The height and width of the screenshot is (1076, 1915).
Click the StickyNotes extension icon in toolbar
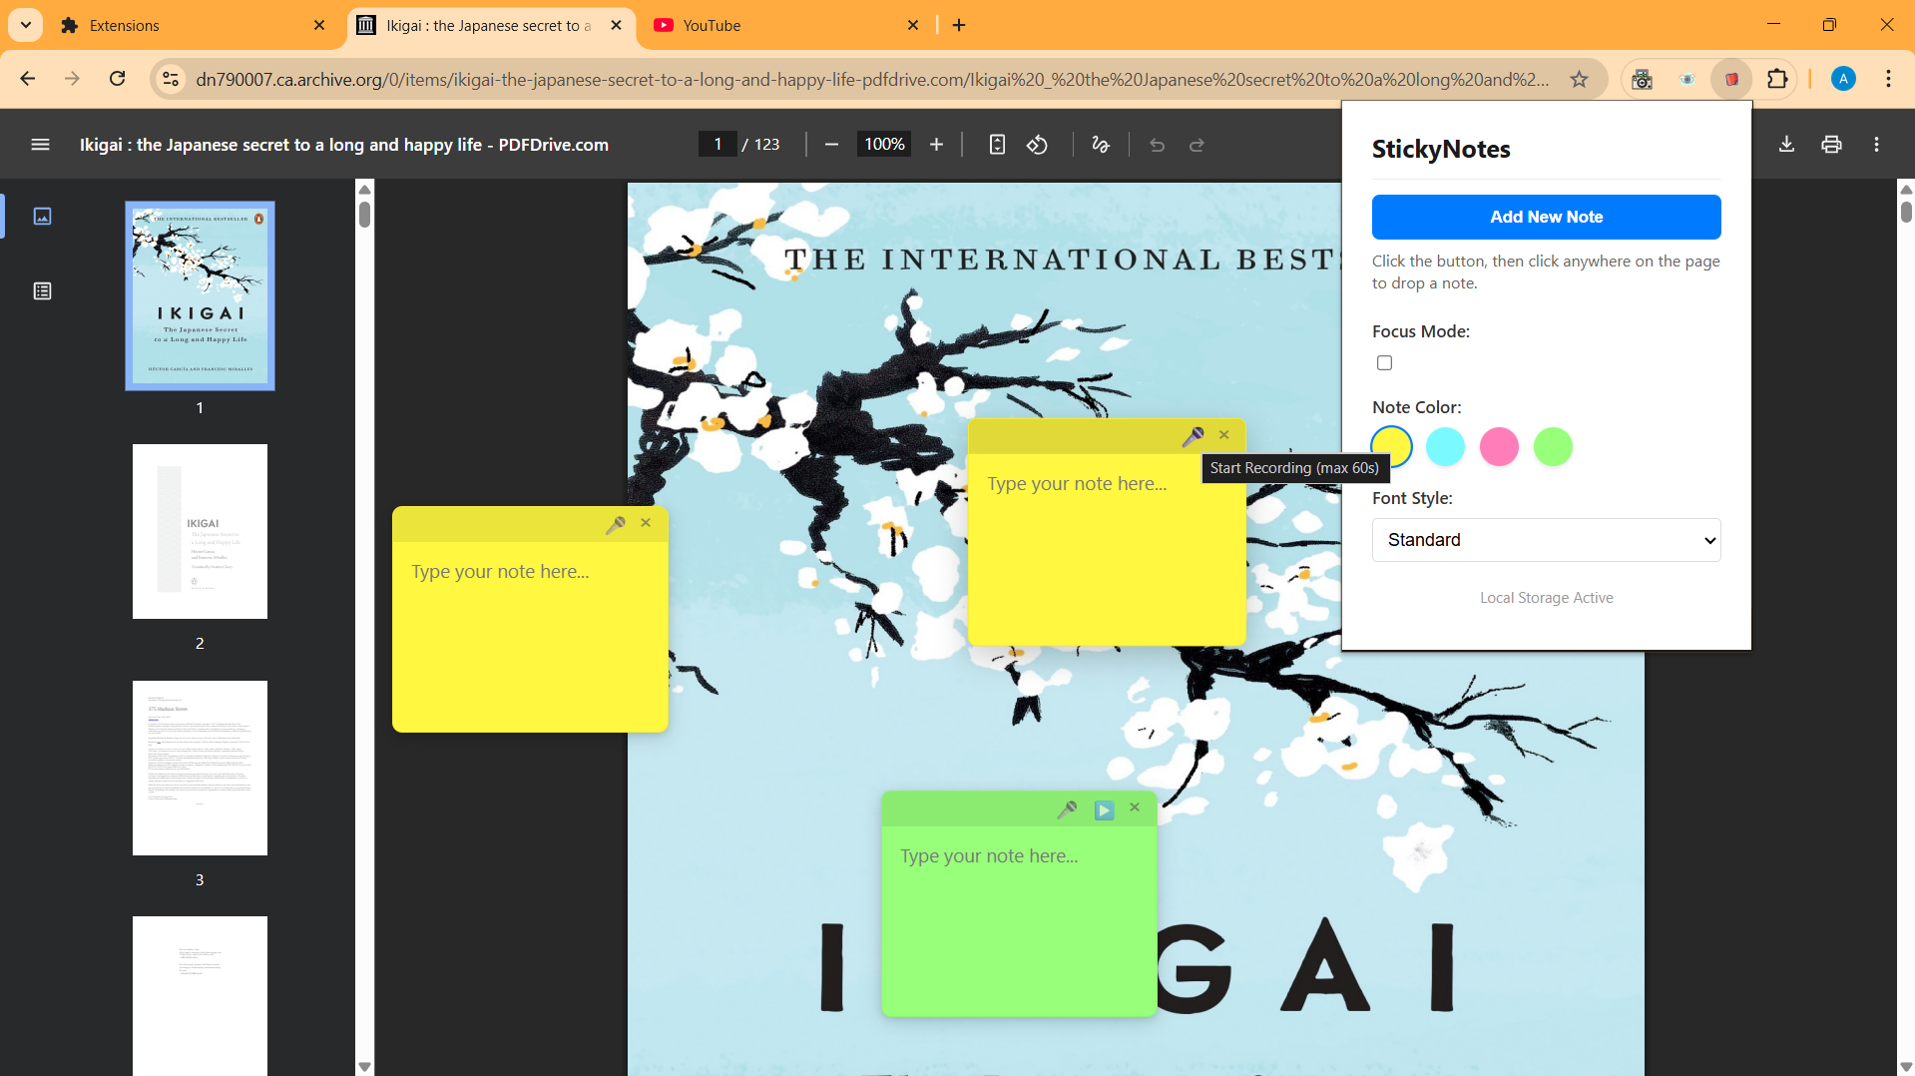pyautogui.click(x=1731, y=79)
